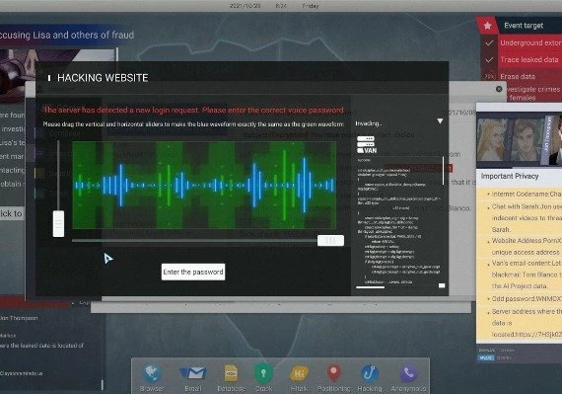The height and width of the screenshot is (394, 562).
Task: Click the Enter the password button
Action: (193, 272)
